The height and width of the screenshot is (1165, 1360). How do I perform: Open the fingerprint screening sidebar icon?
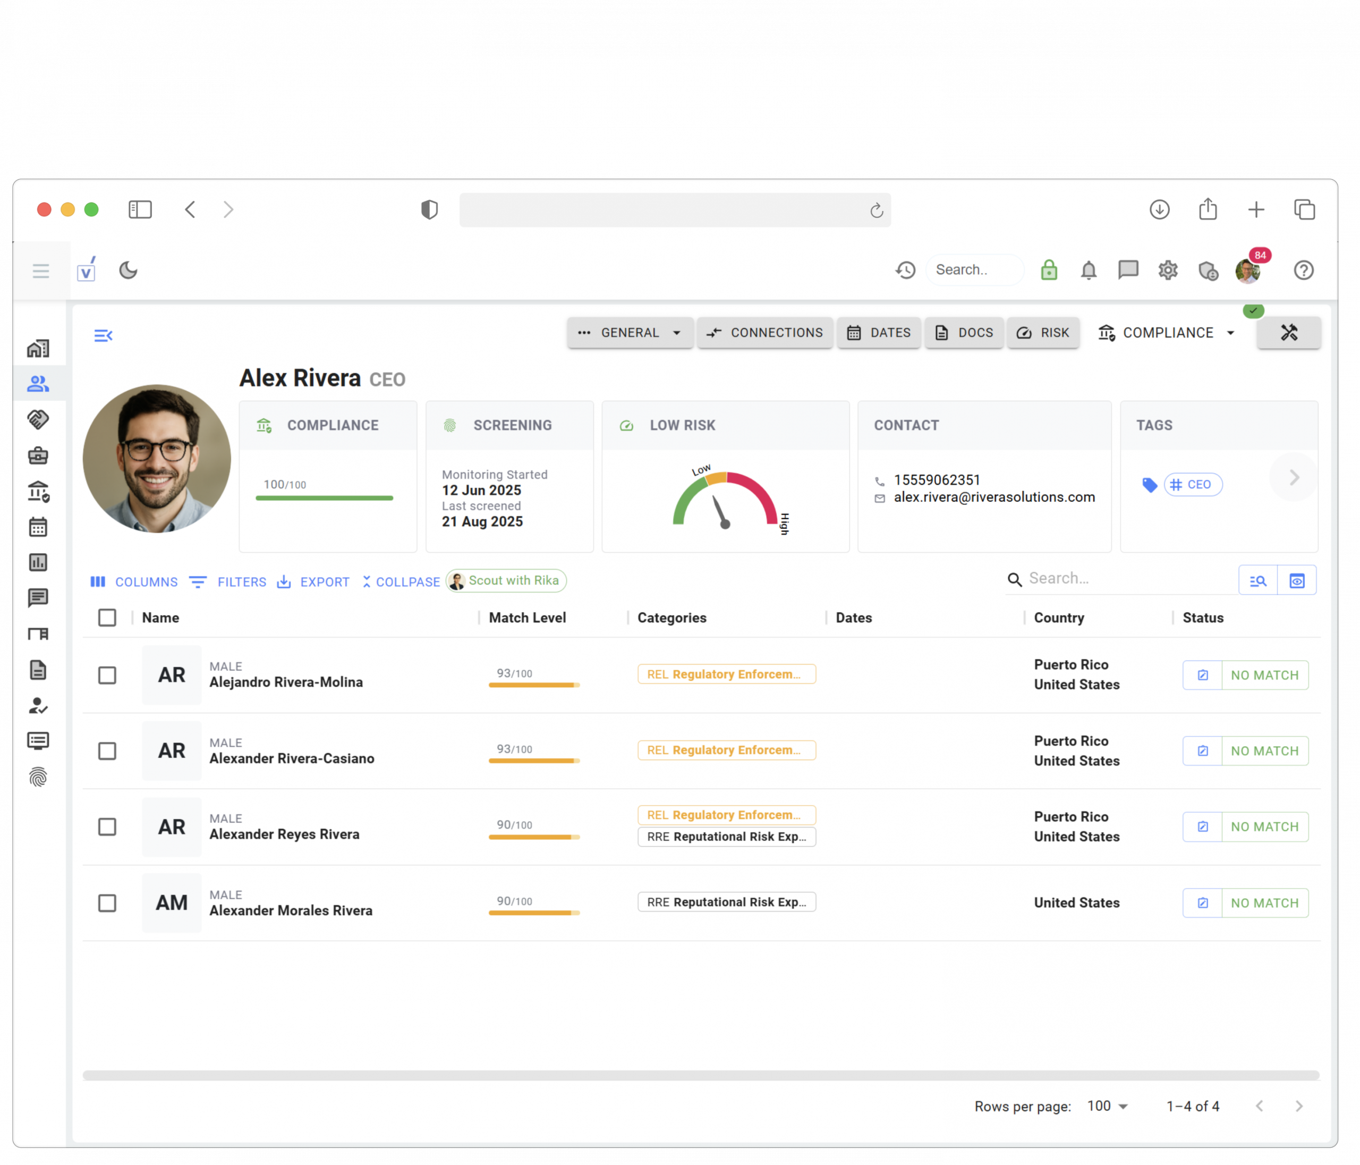coord(38,777)
